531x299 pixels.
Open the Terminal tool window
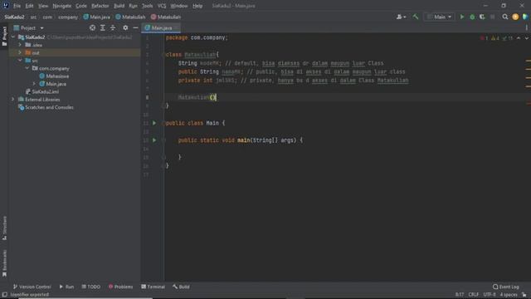point(153,287)
